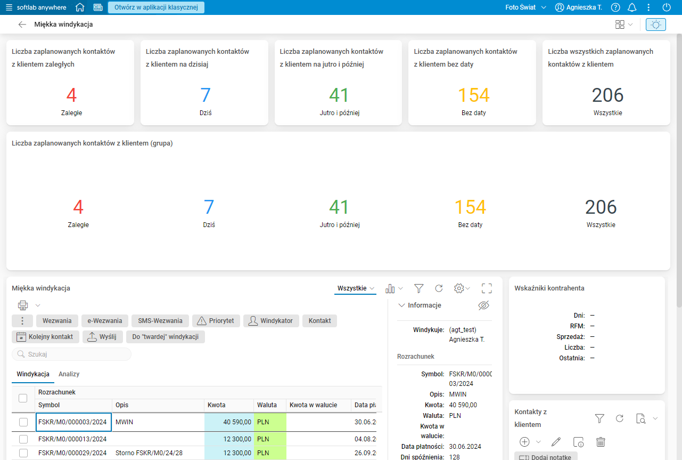682x460 pixels.
Task: Tick the select-all checkbox in table header
Action: pyautogui.click(x=23, y=398)
